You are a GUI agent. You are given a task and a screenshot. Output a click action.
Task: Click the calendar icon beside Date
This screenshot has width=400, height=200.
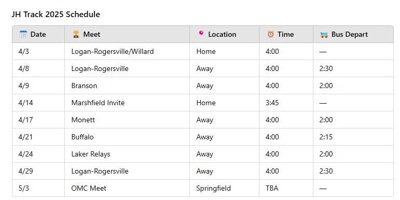pos(23,34)
